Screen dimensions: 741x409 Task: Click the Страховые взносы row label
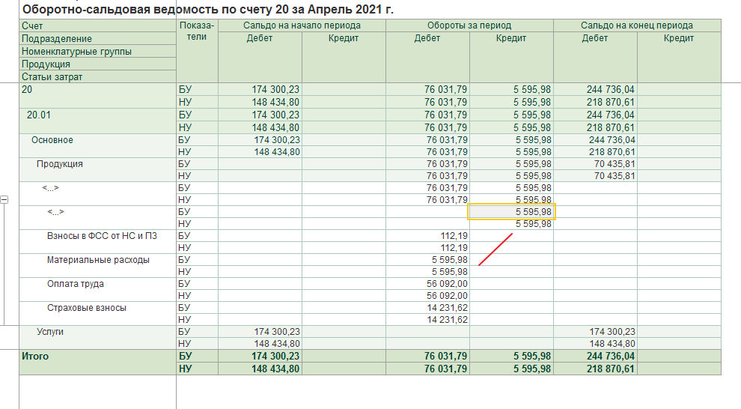86,308
